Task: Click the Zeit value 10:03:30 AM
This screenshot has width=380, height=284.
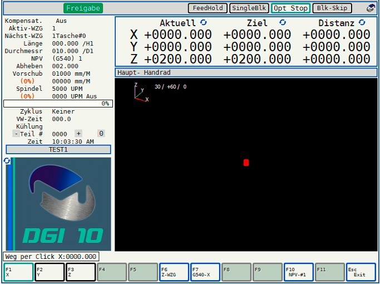Action: pyautogui.click(x=73, y=141)
